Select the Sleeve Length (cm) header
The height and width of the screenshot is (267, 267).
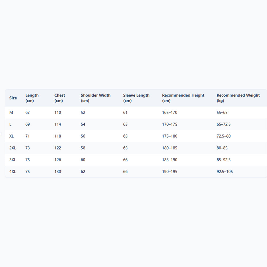[136, 98]
